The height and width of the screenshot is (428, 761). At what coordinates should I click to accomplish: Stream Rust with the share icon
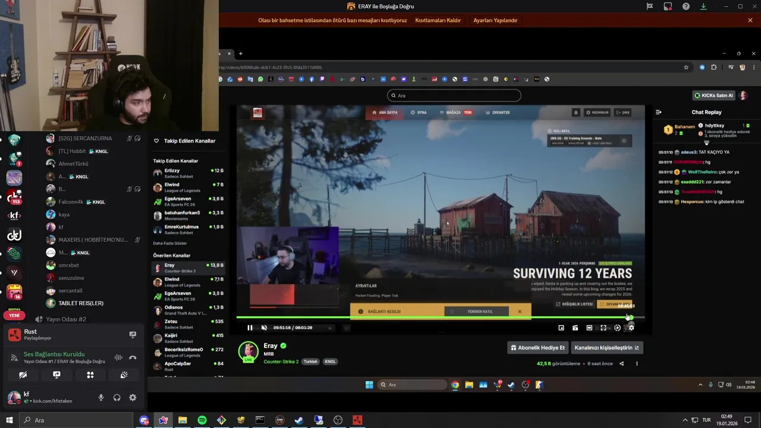pyautogui.click(x=133, y=335)
